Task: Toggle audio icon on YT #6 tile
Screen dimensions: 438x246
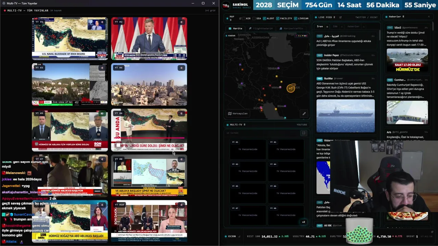Action: pyautogui.click(x=181, y=113)
